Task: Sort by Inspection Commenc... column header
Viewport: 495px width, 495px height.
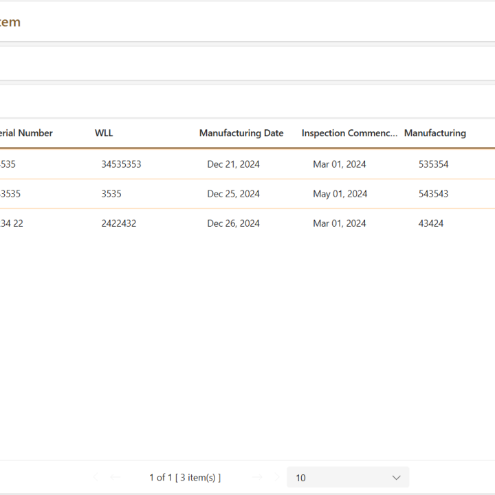Action: tap(349, 133)
